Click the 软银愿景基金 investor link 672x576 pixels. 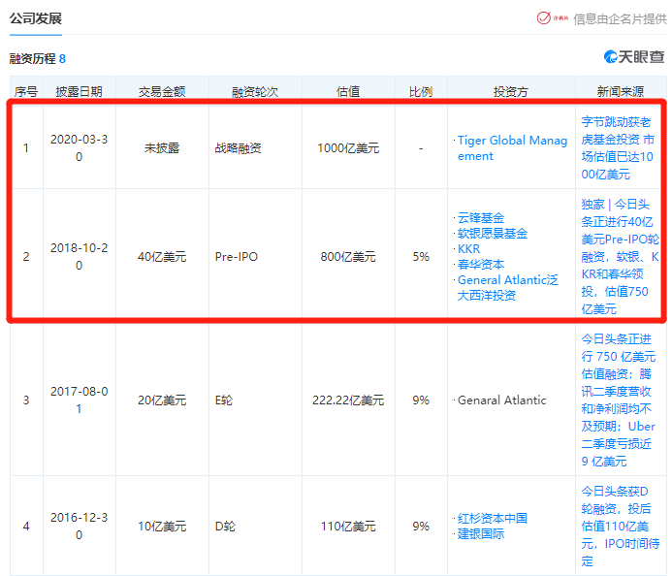point(494,234)
